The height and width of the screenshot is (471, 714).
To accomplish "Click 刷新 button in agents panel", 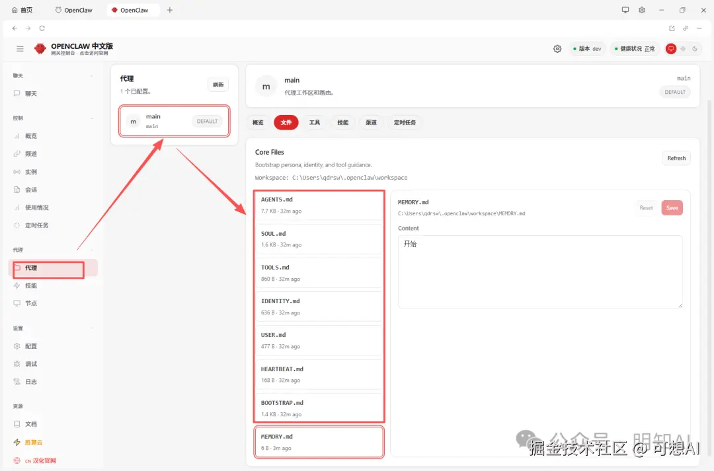I will pyautogui.click(x=218, y=85).
